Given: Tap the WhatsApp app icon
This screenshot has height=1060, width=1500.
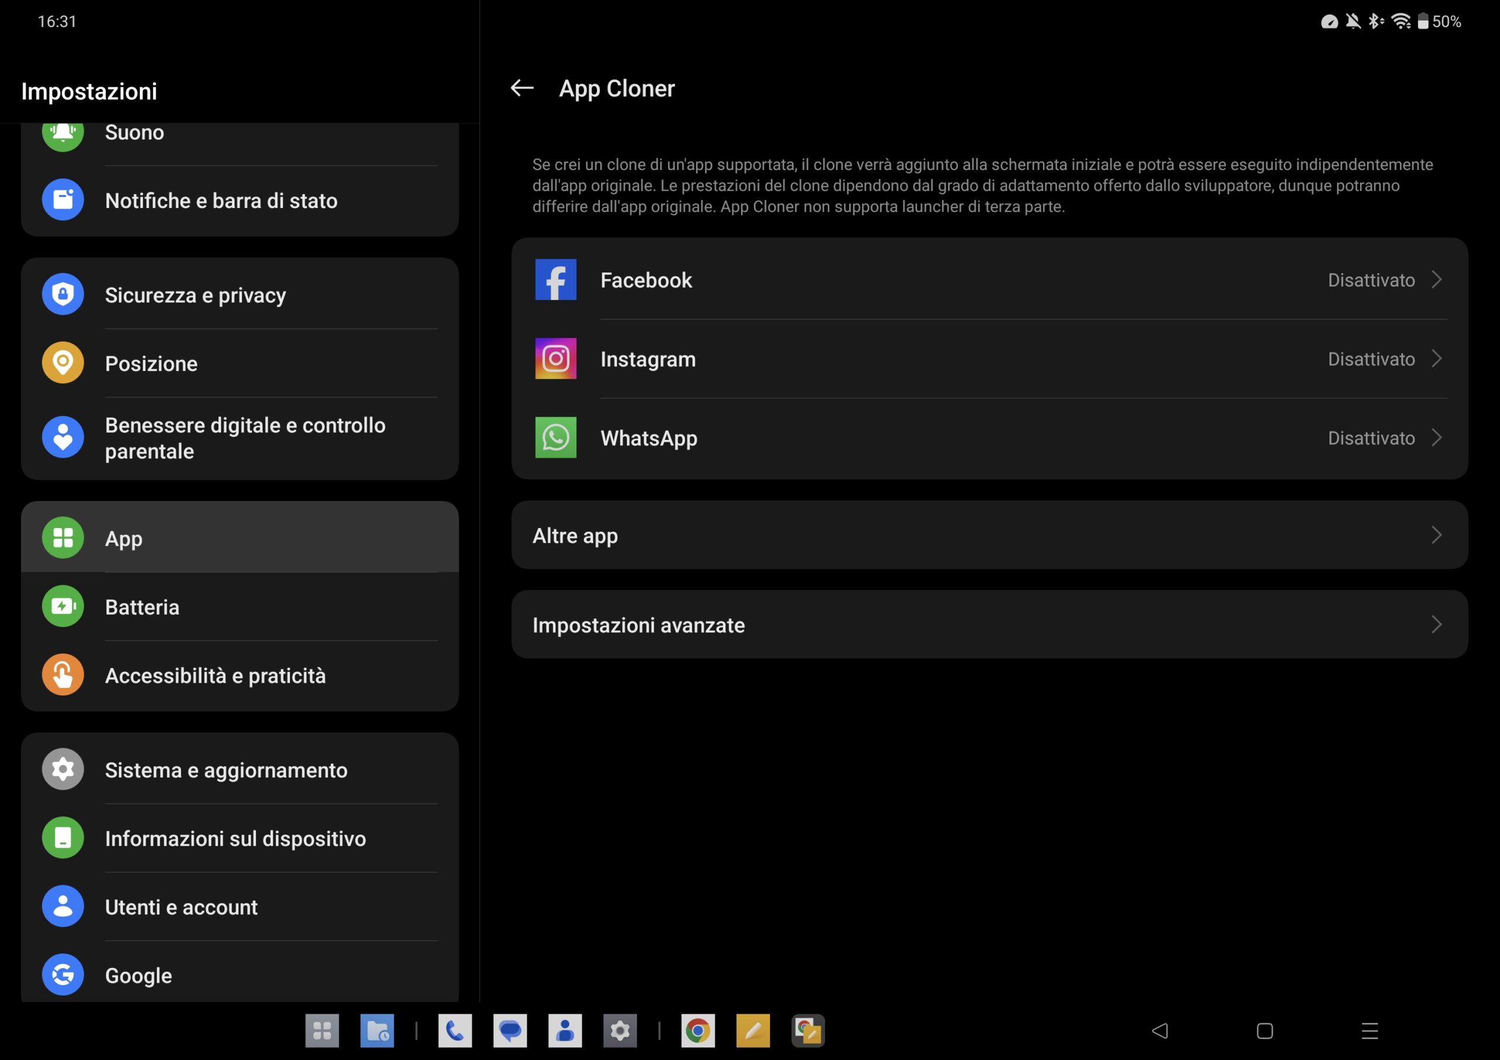Looking at the screenshot, I should point(555,438).
